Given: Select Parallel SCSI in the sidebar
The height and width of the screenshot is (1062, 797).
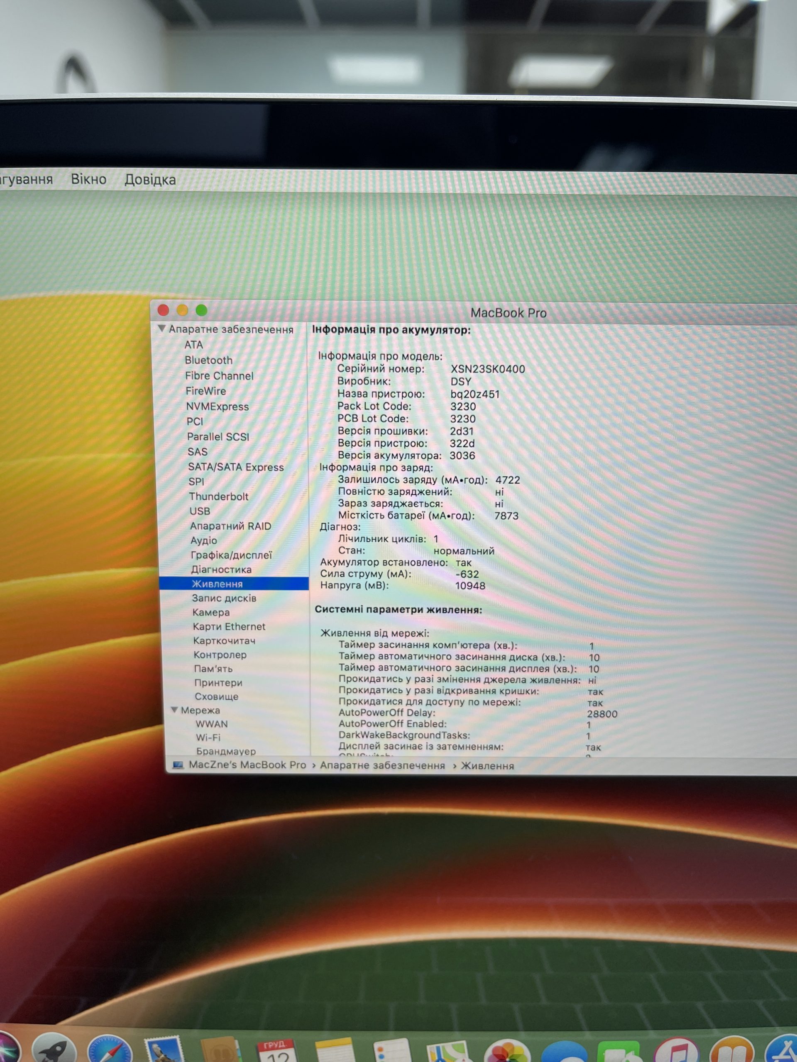Looking at the screenshot, I should 218,437.
